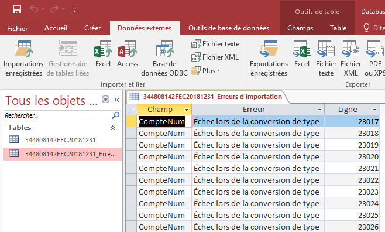Import a Fichier XML
This screenshot has height=232, width=385.
[215, 57]
